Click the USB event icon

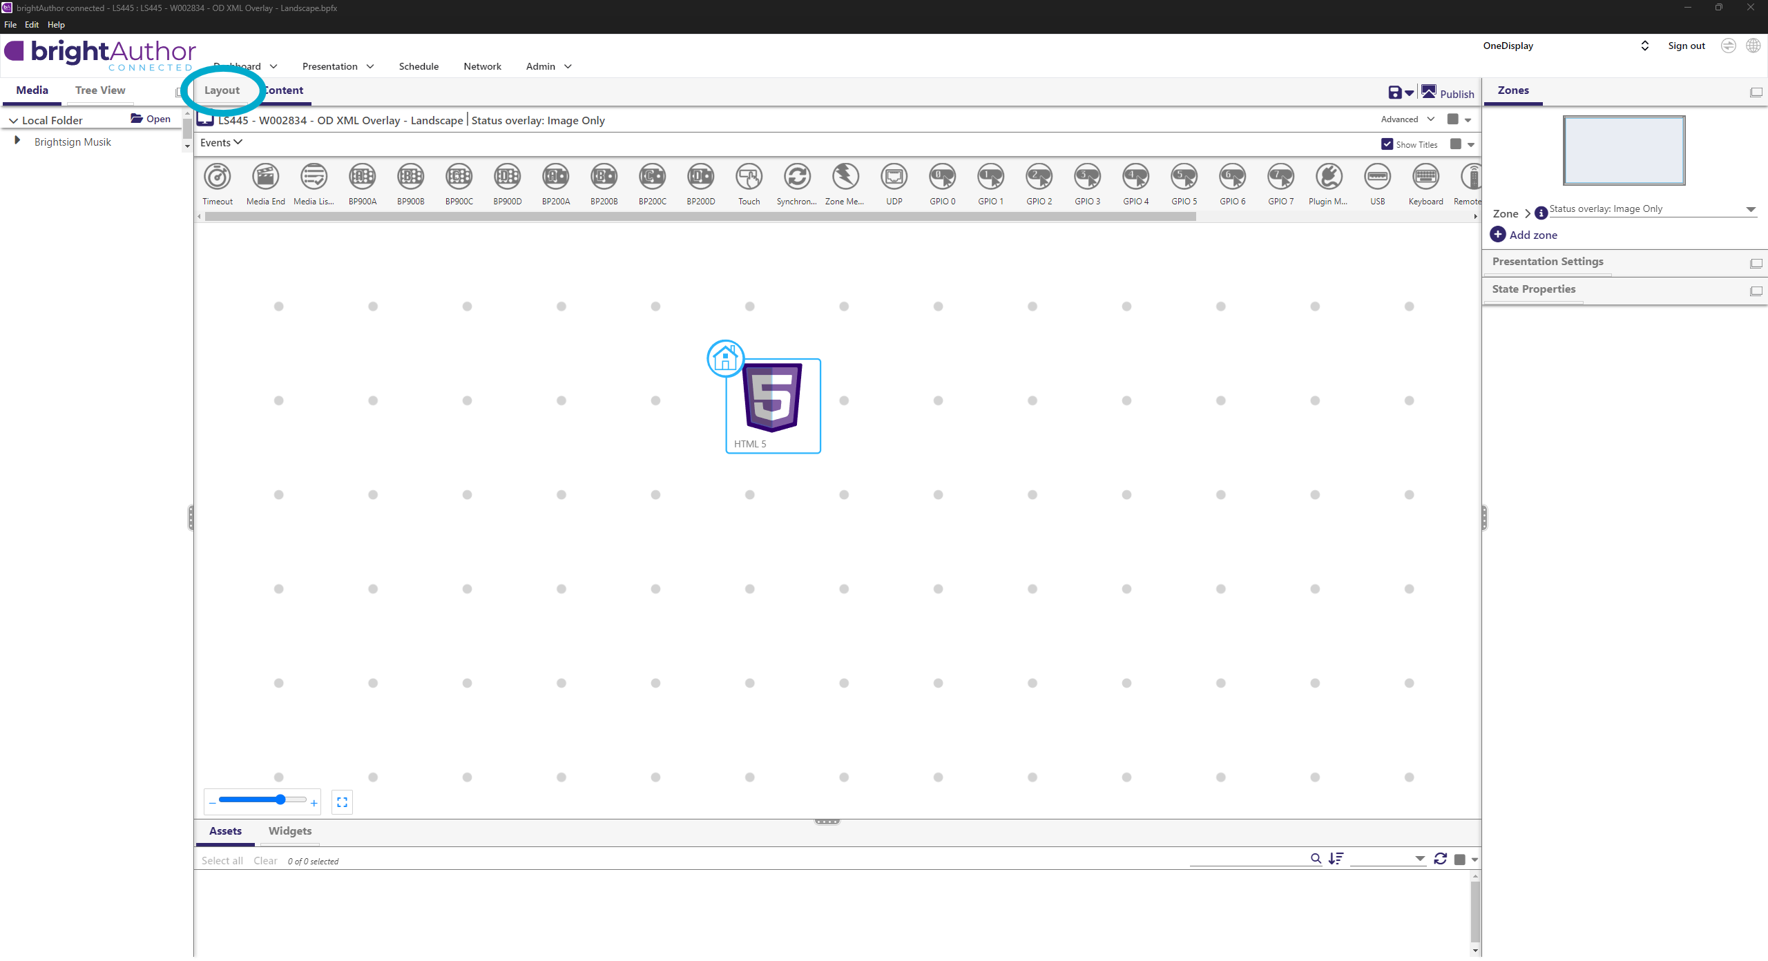pos(1377,177)
